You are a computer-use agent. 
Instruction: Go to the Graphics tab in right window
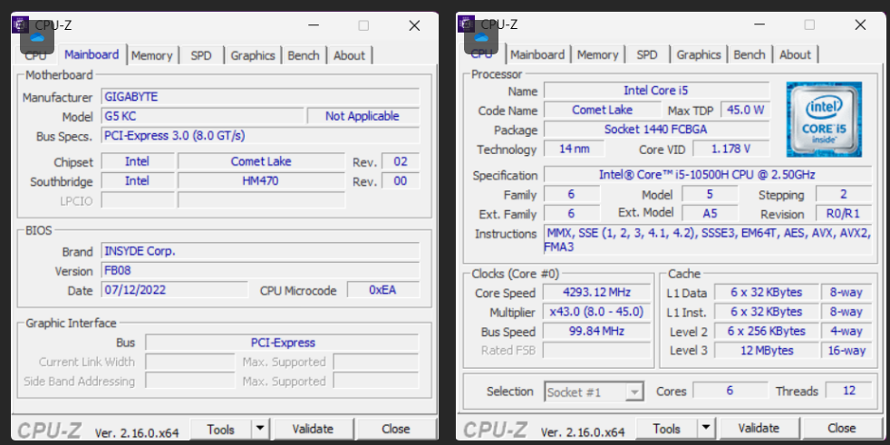[698, 55]
